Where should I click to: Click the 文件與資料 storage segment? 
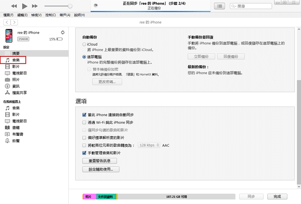point(106,196)
